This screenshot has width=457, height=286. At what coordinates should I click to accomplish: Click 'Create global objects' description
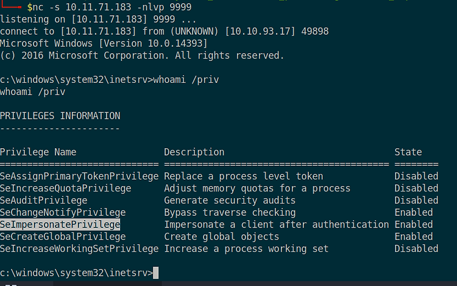click(x=222, y=237)
